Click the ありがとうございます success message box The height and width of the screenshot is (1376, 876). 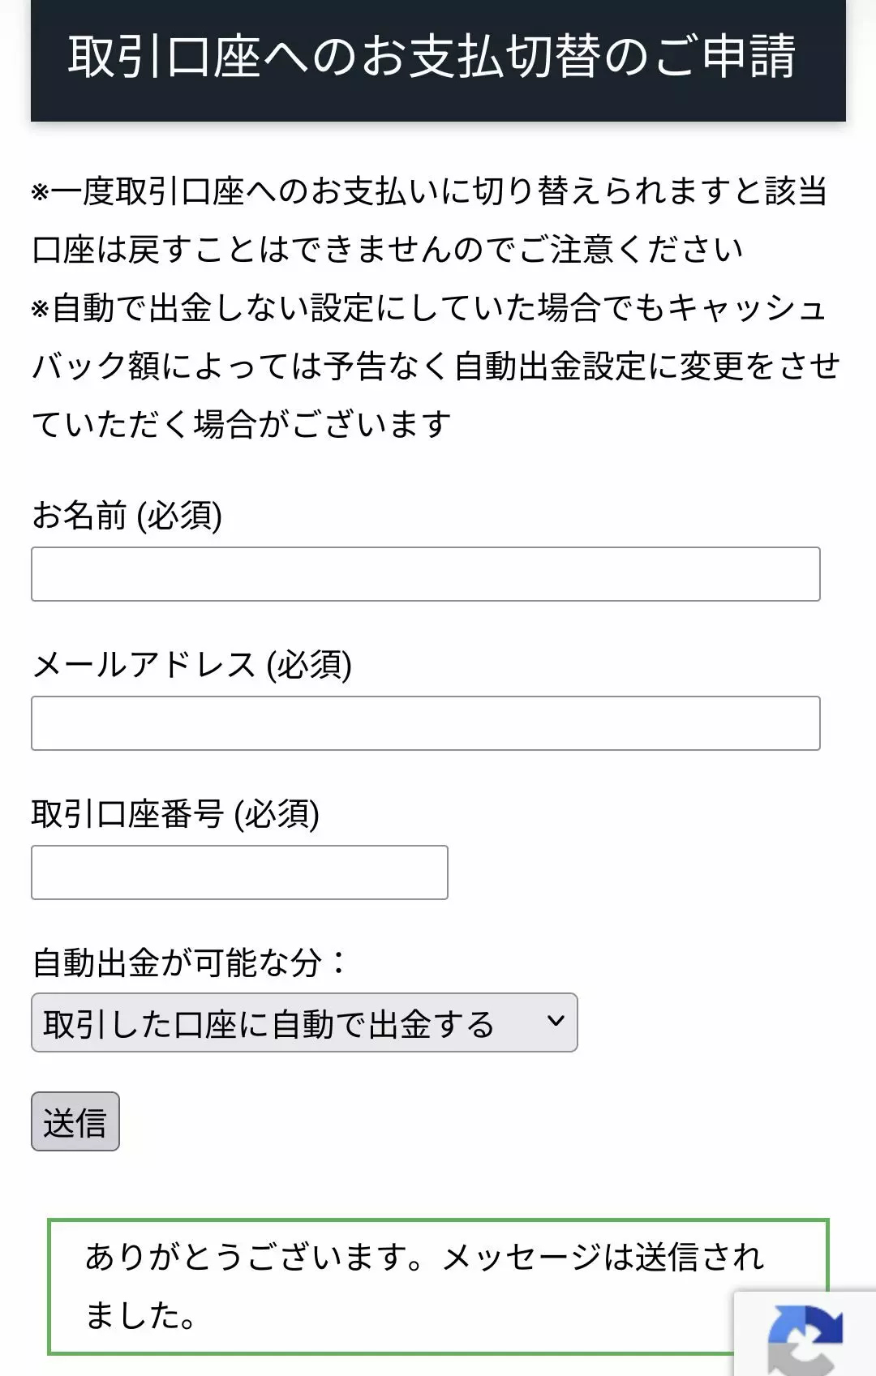tap(438, 1287)
